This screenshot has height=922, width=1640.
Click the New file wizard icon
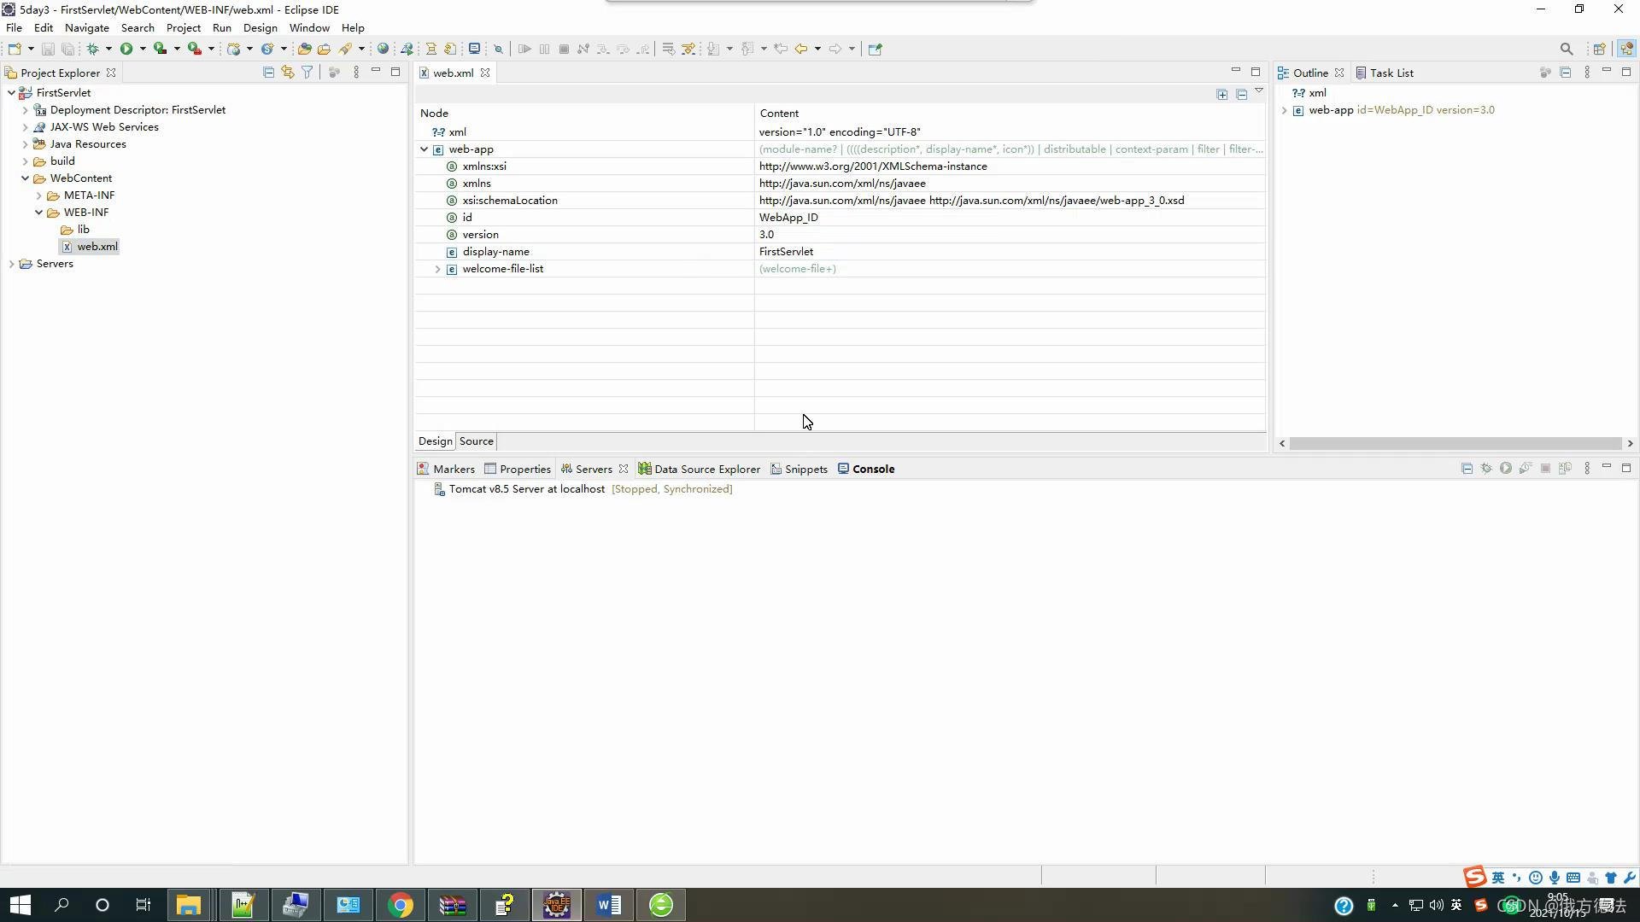[x=14, y=49]
